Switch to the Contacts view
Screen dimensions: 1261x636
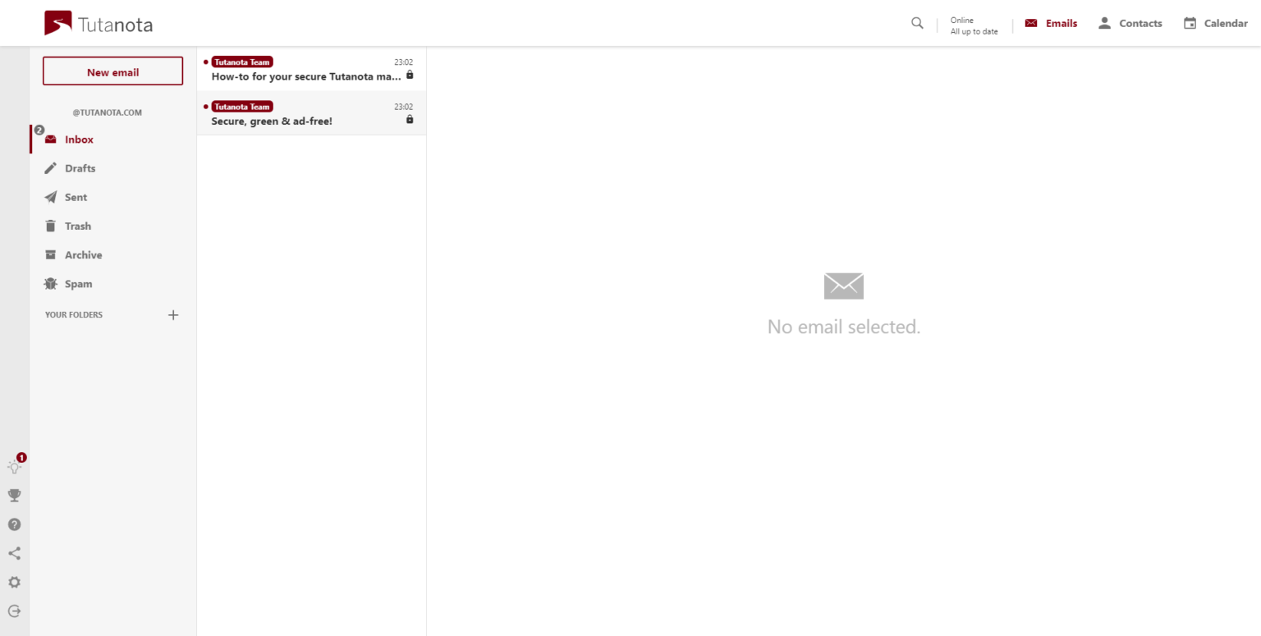point(1130,23)
